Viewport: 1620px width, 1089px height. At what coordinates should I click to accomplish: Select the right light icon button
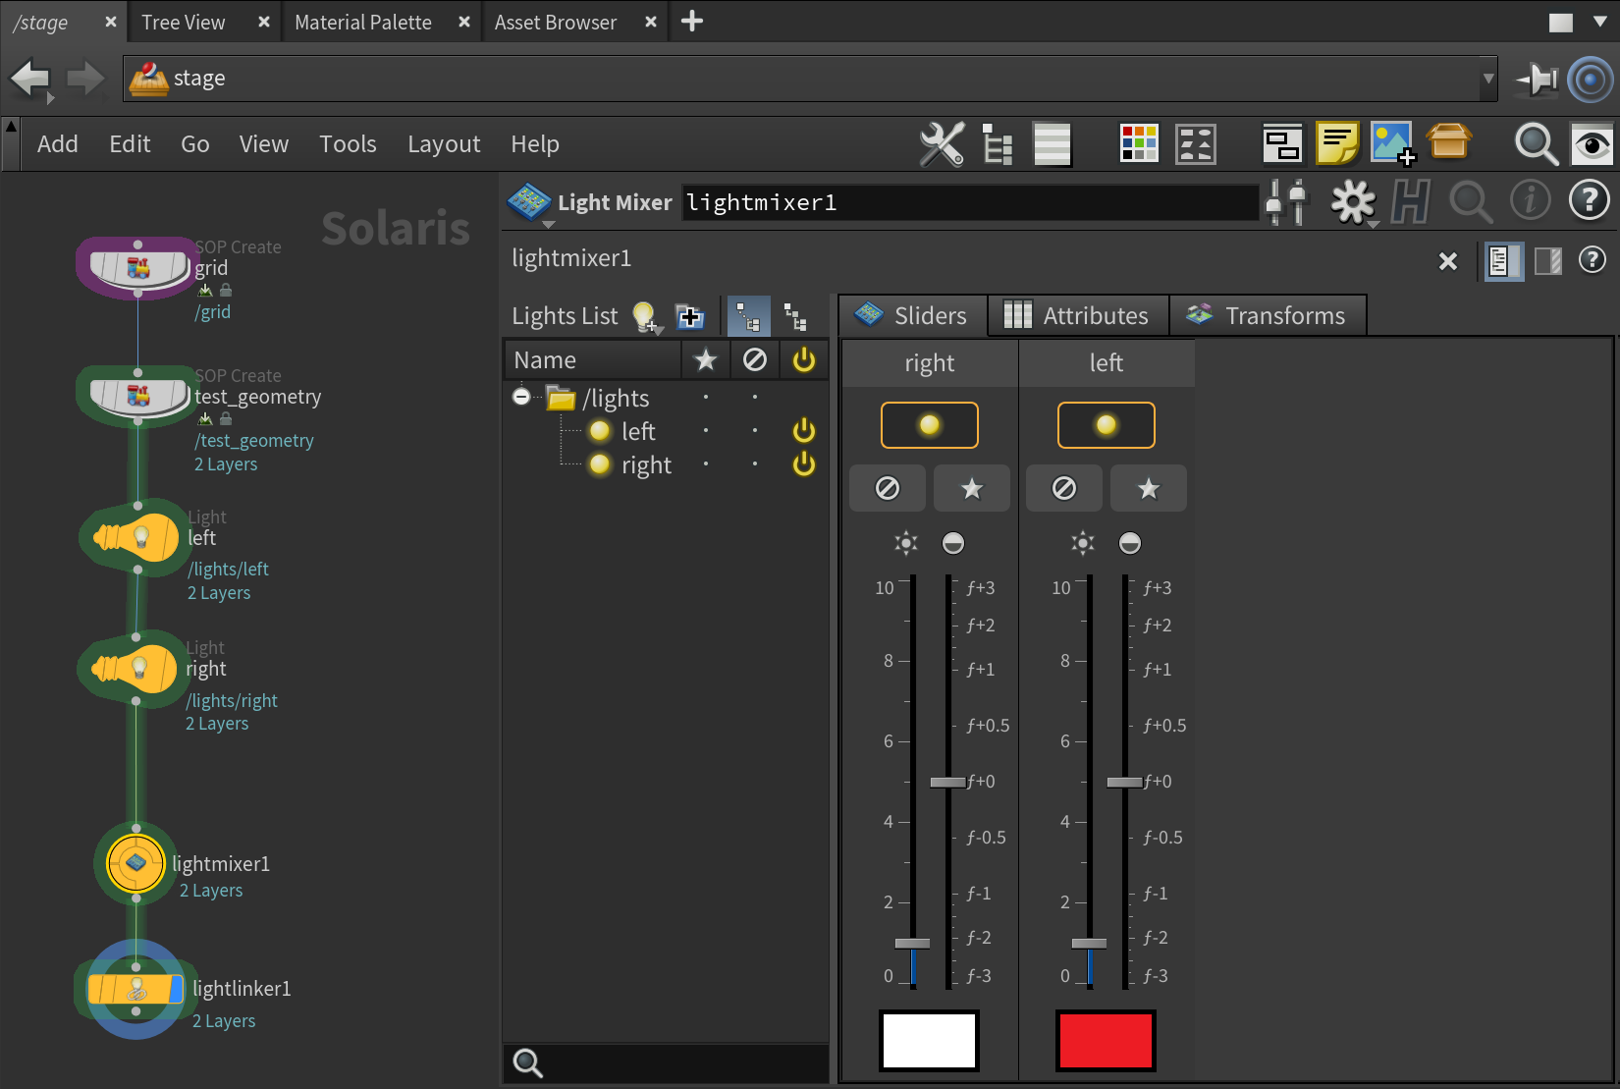(930, 425)
